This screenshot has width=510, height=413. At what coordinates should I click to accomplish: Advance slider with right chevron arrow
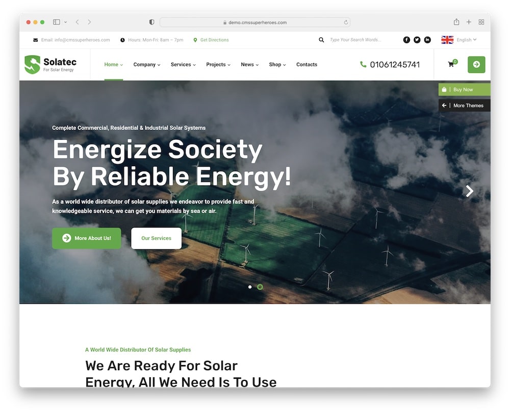469,191
